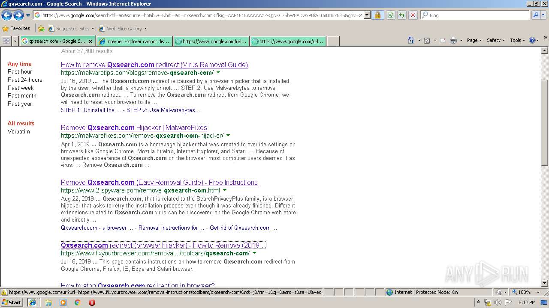Switch to first google.com/url tab

[211, 41]
